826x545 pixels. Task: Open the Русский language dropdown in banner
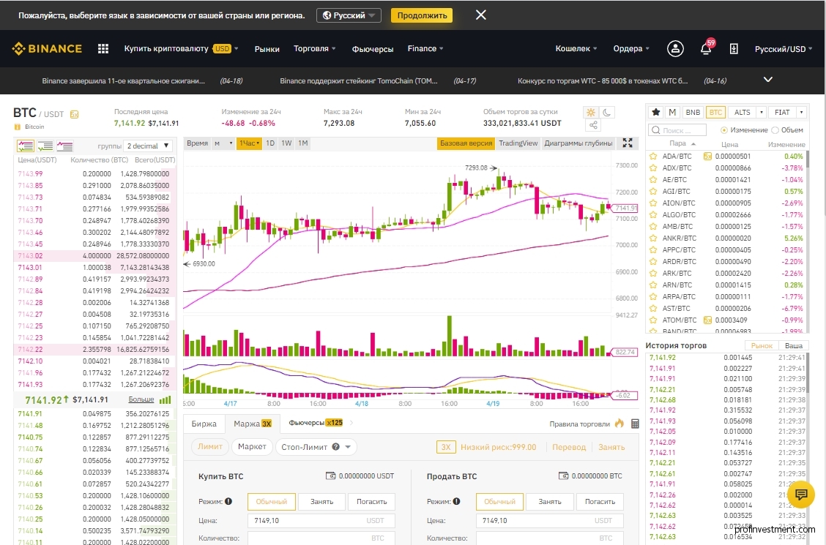coord(349,15)
